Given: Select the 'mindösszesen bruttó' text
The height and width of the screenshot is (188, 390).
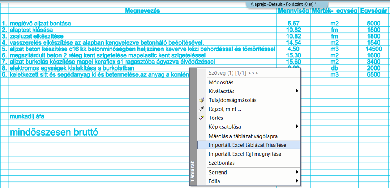Looking at the screenshot, I should (x=54, y=133).
